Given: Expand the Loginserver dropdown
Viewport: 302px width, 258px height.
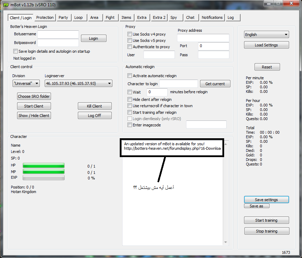Looking at the screenshot, I should (x=79, y=83).
